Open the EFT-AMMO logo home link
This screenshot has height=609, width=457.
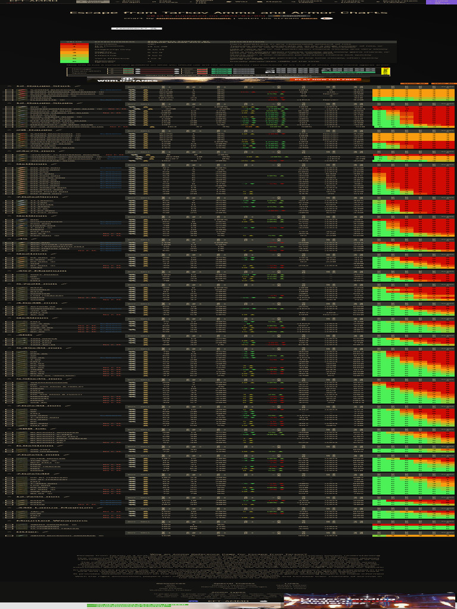click(32, 1)
